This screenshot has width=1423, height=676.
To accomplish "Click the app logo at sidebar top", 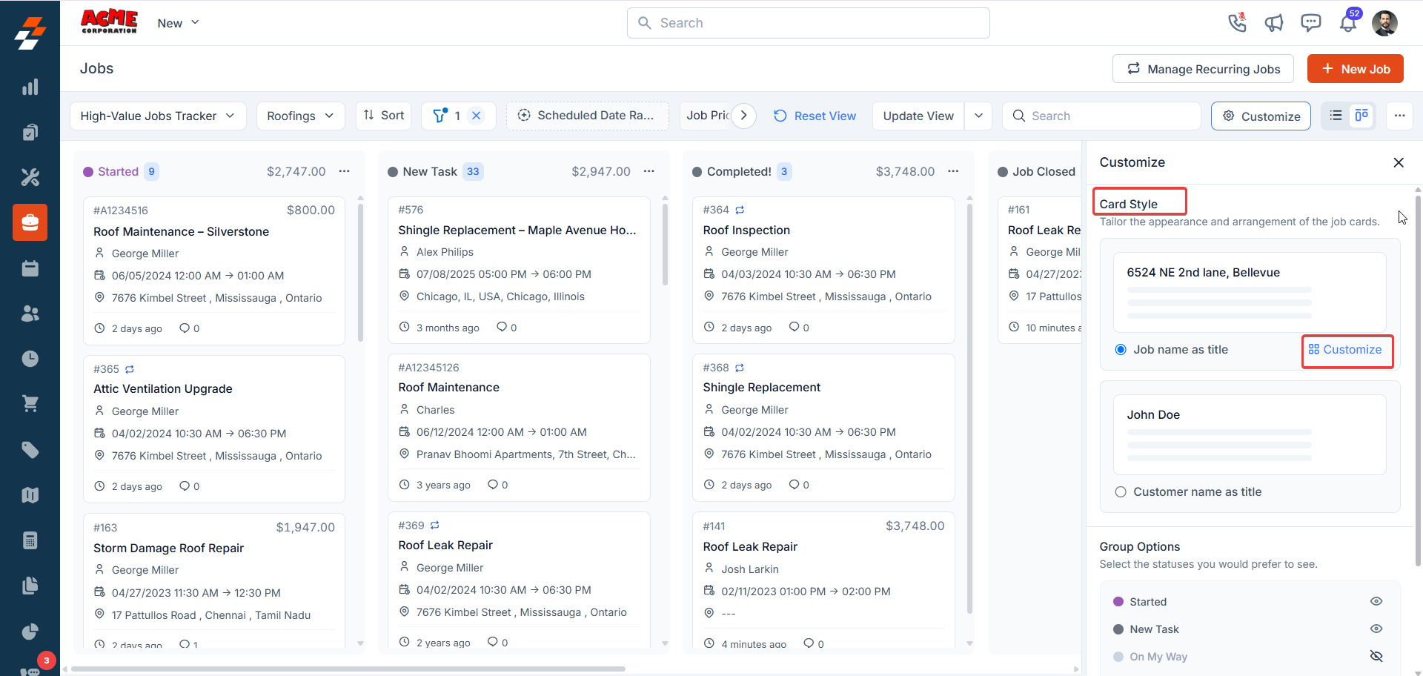I will point(30,32).
